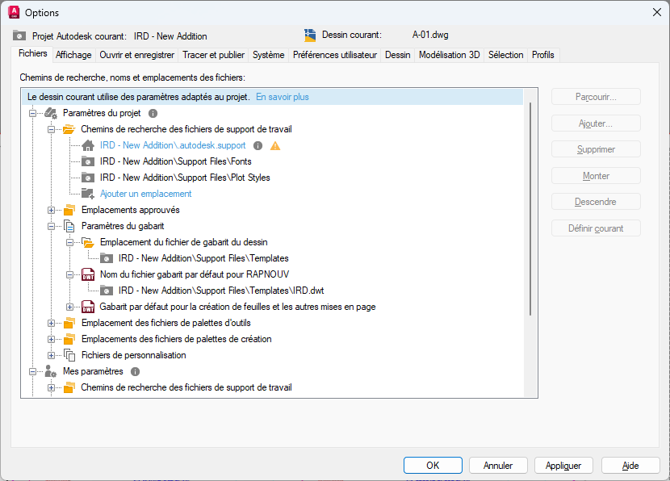The width and height of the screenshot is (670, 481).
Task: Click the add-folder icon beside Ajouter un emplacement
Action: (x=88, y=194)
